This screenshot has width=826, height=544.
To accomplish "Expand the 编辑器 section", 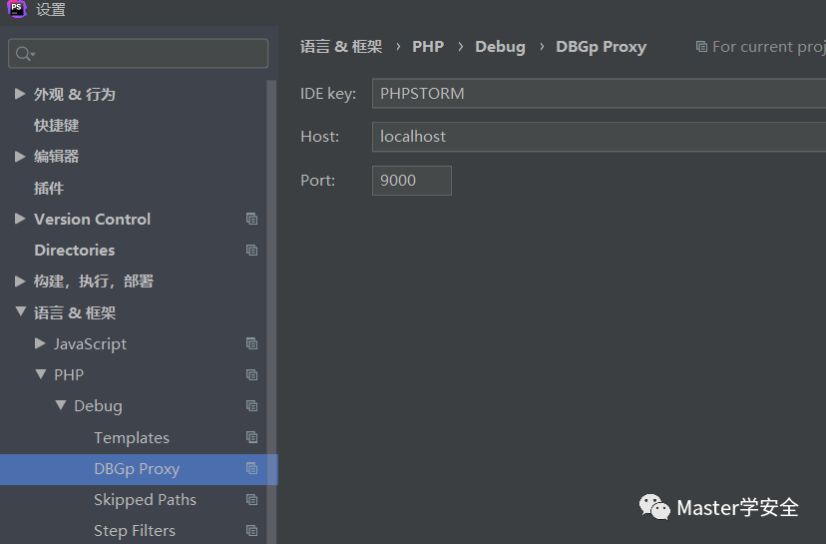I will 20,156.
